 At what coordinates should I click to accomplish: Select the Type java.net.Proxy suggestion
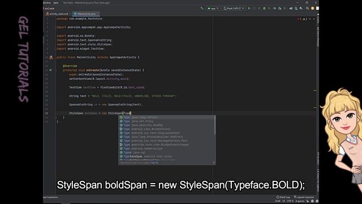tap(166, 121)
